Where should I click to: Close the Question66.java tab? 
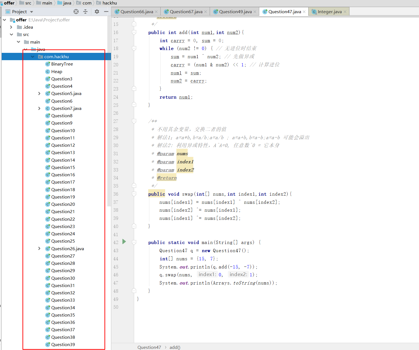[156, 12]
